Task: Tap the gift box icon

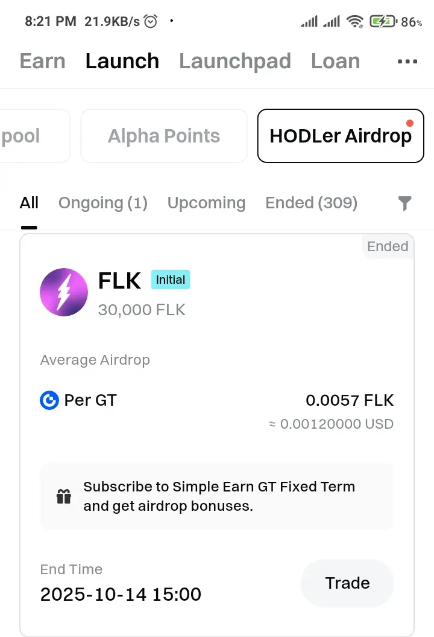Action: [x=64, y=496]
